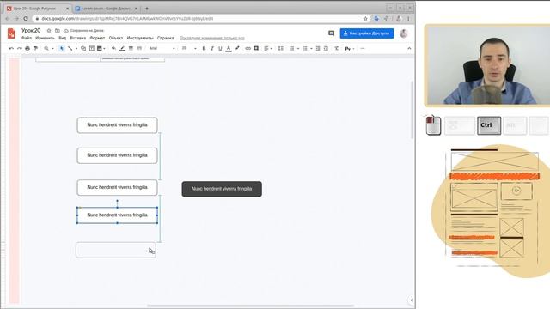The width and height of the screenshot is (550, 309).
Task: Decrease the text indent
Action: (318, 49)
